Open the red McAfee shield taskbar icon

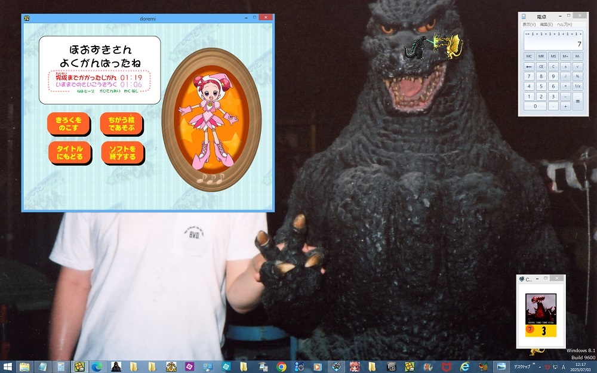pos(446,367)
